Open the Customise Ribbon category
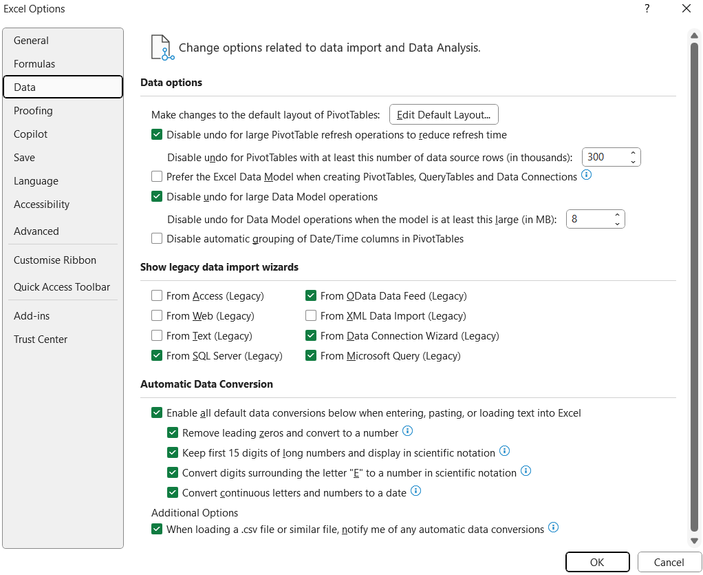The width and height of the screenshot is (703, 575). pos(63,260)
